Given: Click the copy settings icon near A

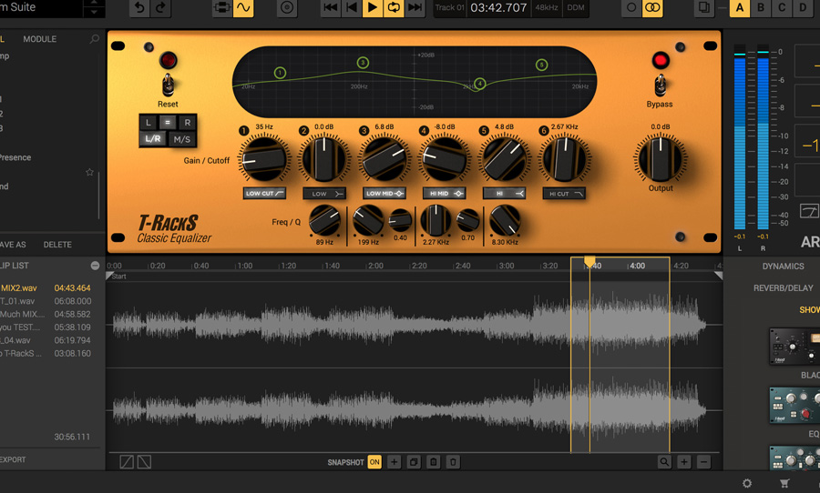Looking at the screenshot, I should click(x=704, y=8).
